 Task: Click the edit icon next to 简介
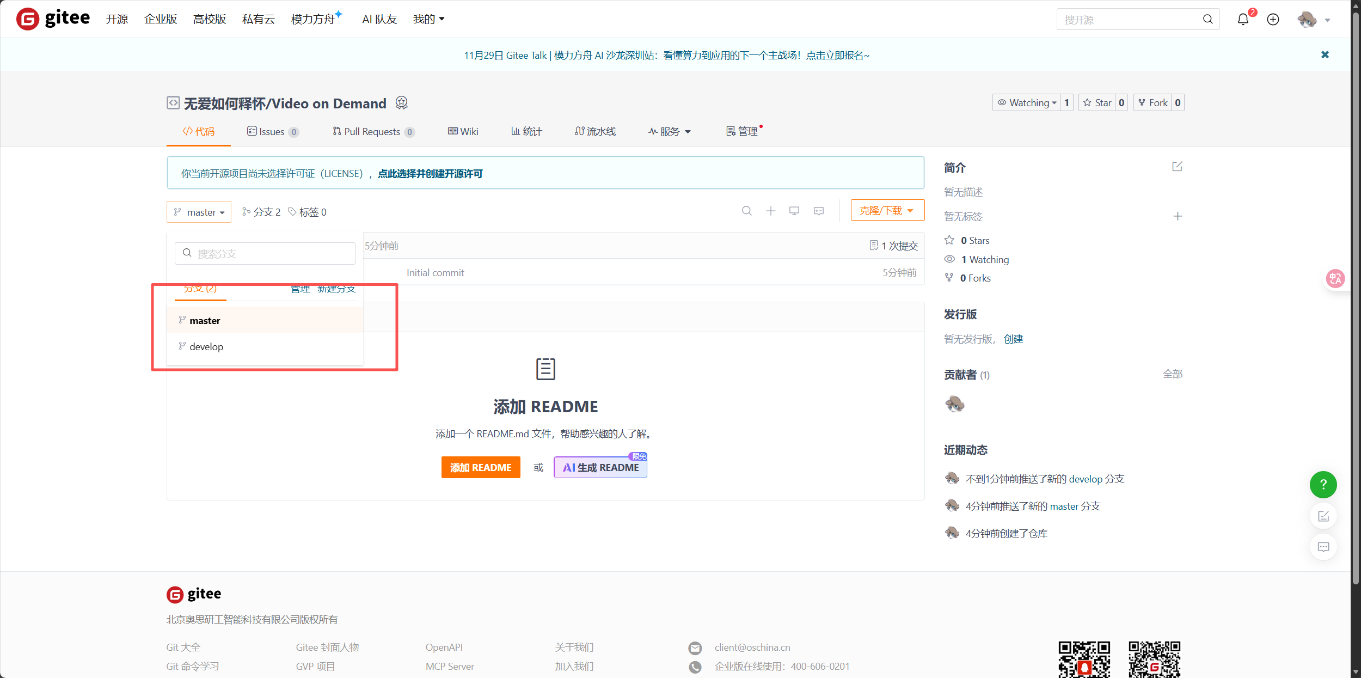tap(1177, 167)
